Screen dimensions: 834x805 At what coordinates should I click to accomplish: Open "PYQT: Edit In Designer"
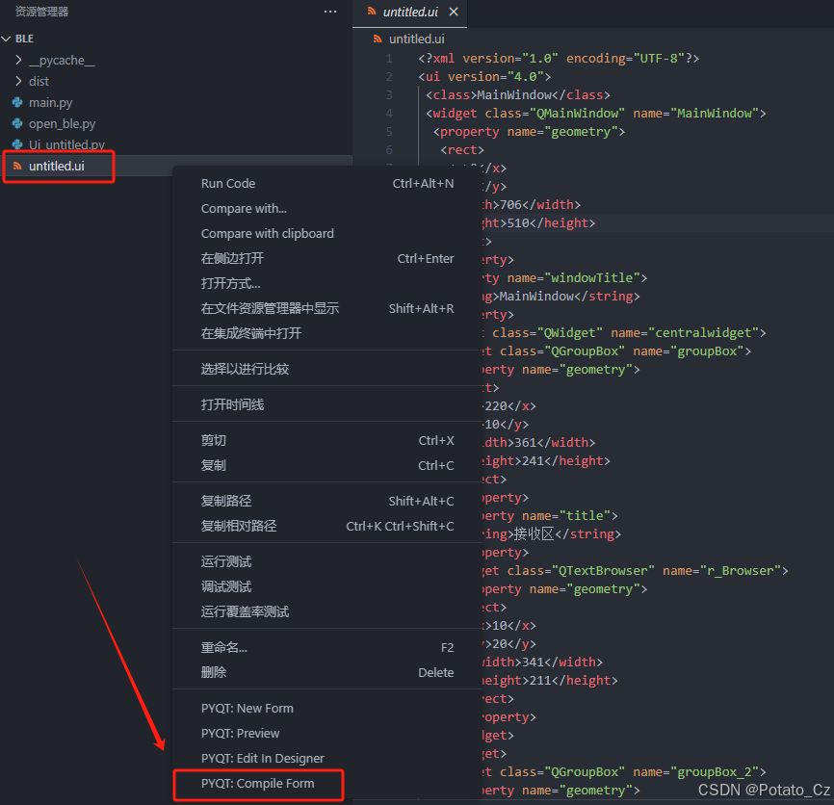click(261, 758)
